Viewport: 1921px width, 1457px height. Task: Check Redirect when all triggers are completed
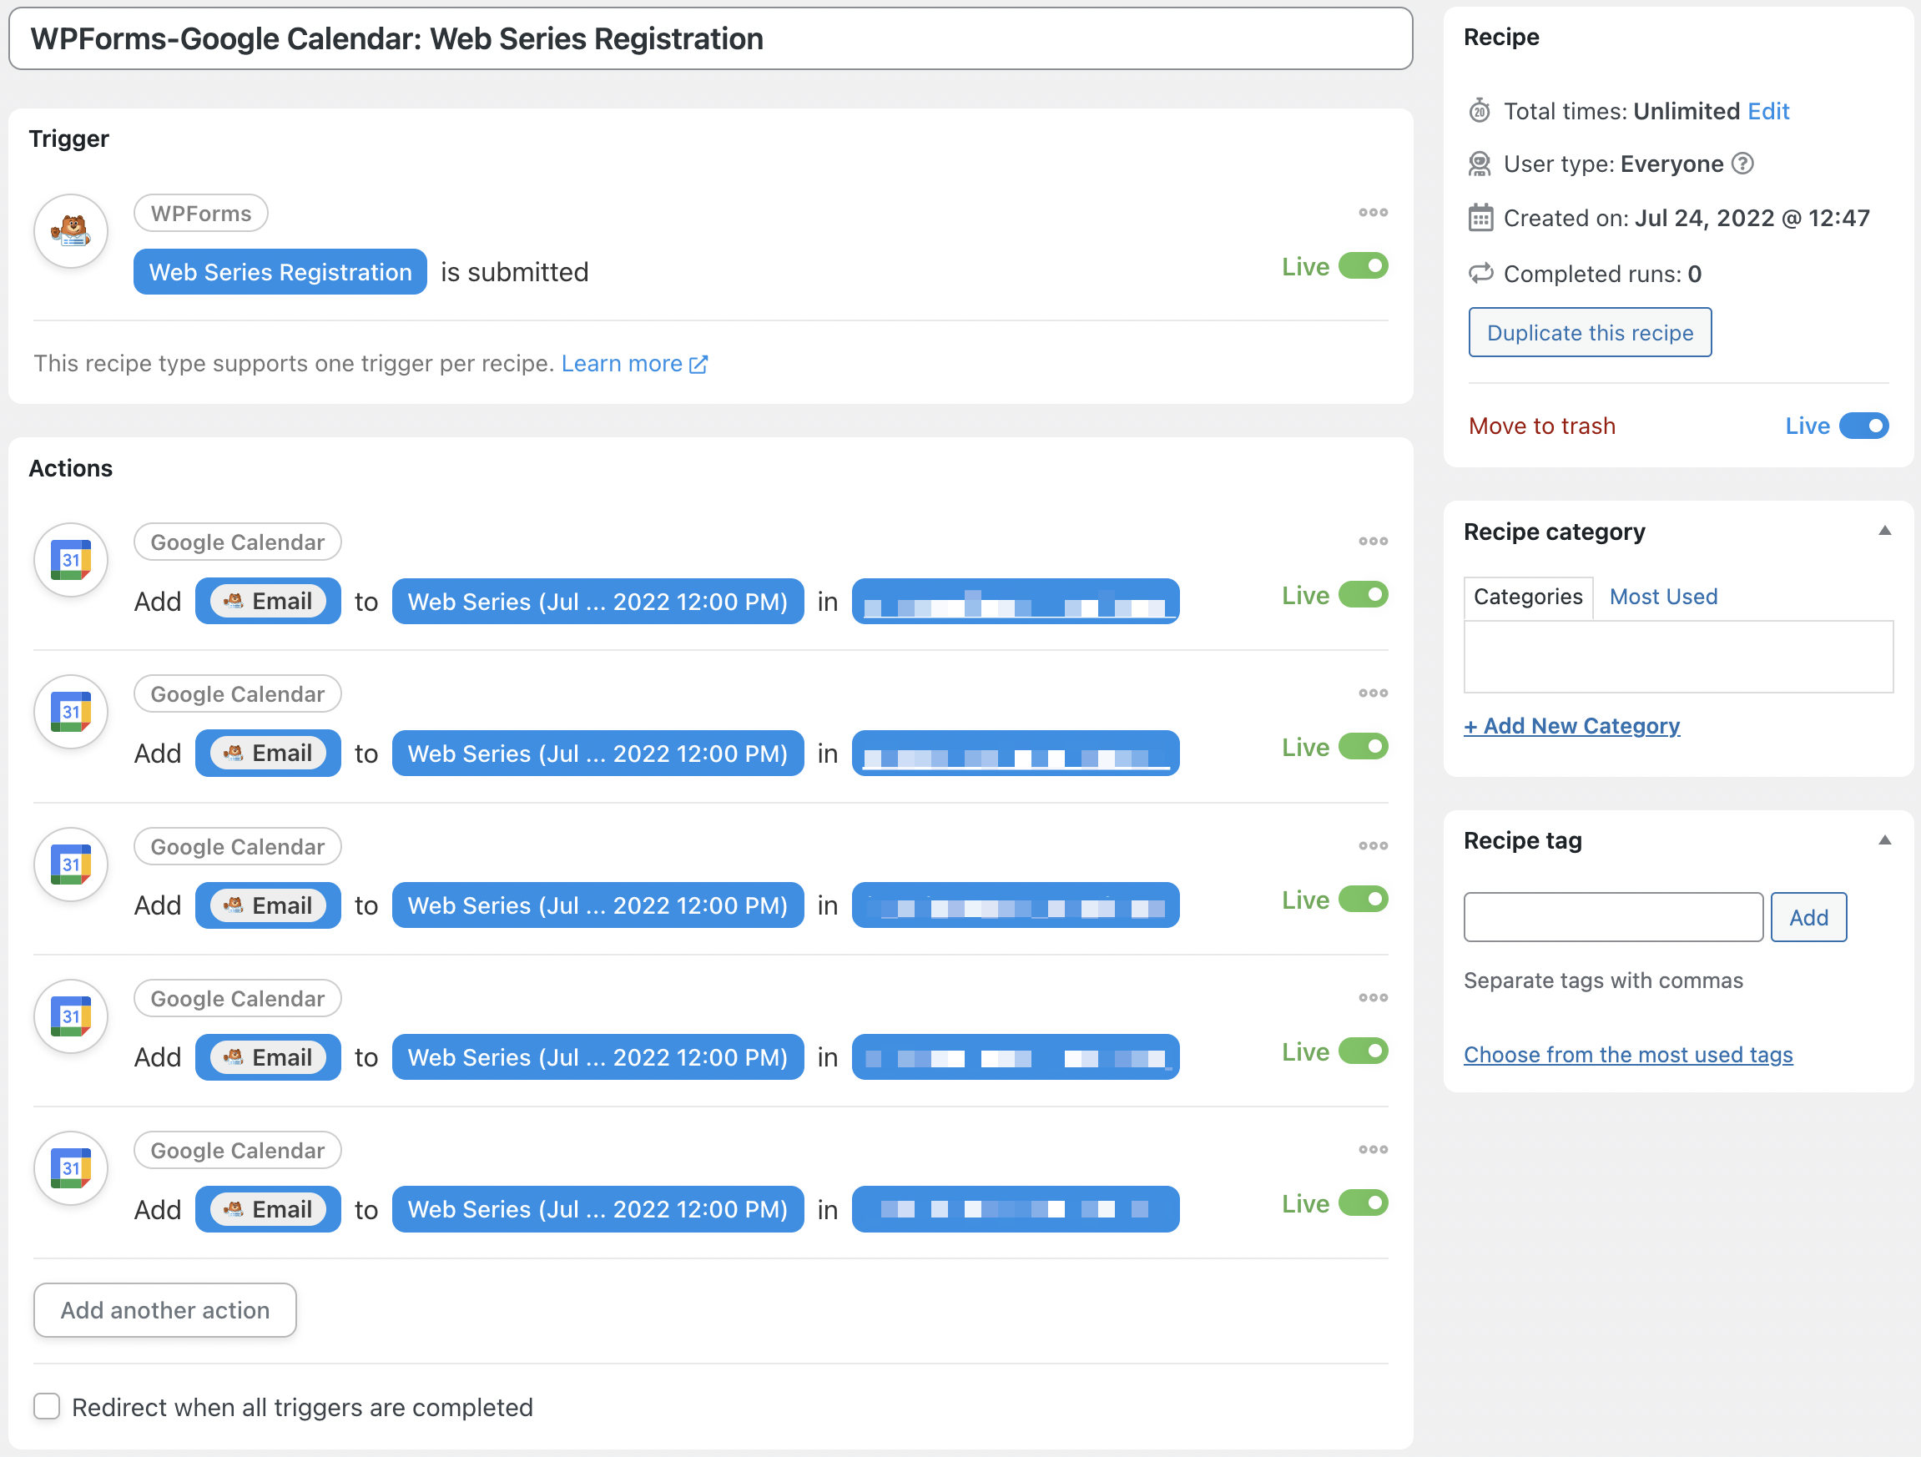pos(47,1407)
